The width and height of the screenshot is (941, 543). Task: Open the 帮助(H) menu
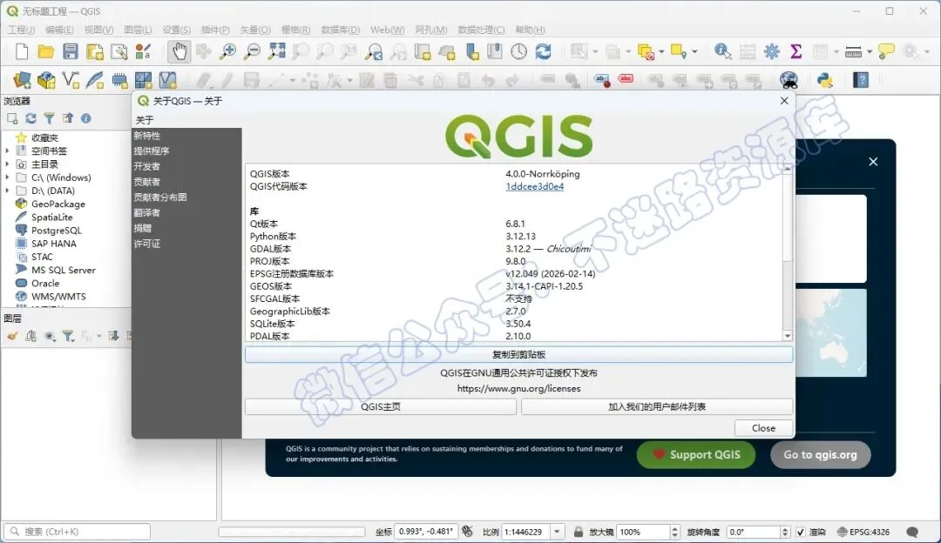[x=530, y=30]
